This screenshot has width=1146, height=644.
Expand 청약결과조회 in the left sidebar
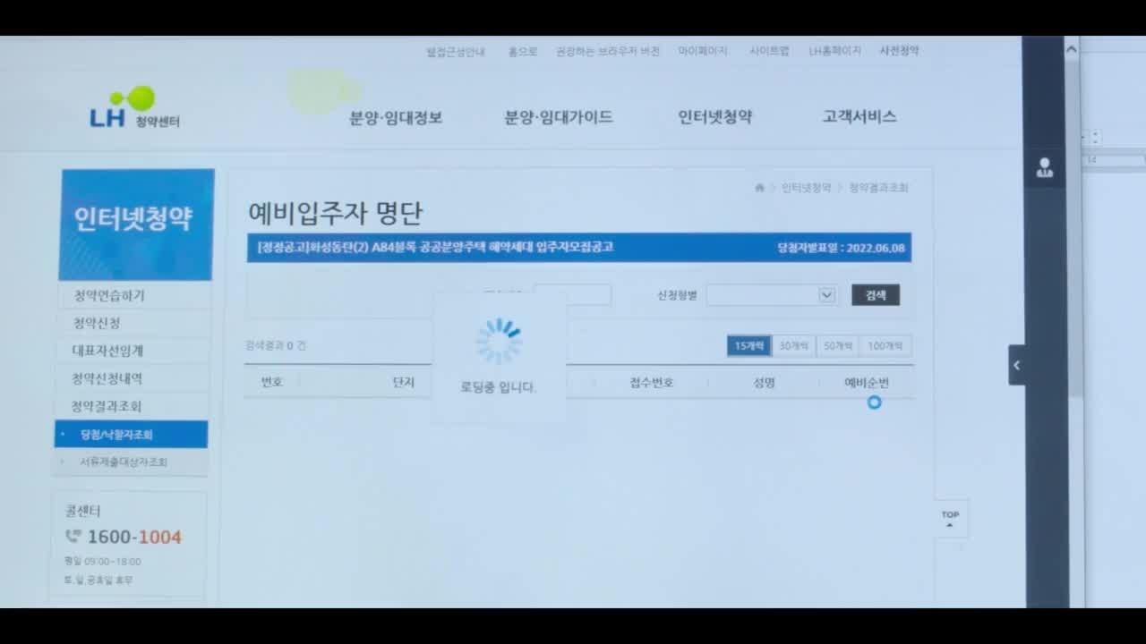pyautogui.click(x=107, y=406)
